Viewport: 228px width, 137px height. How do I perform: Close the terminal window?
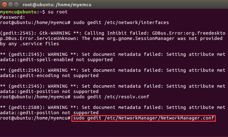[4, 5]
